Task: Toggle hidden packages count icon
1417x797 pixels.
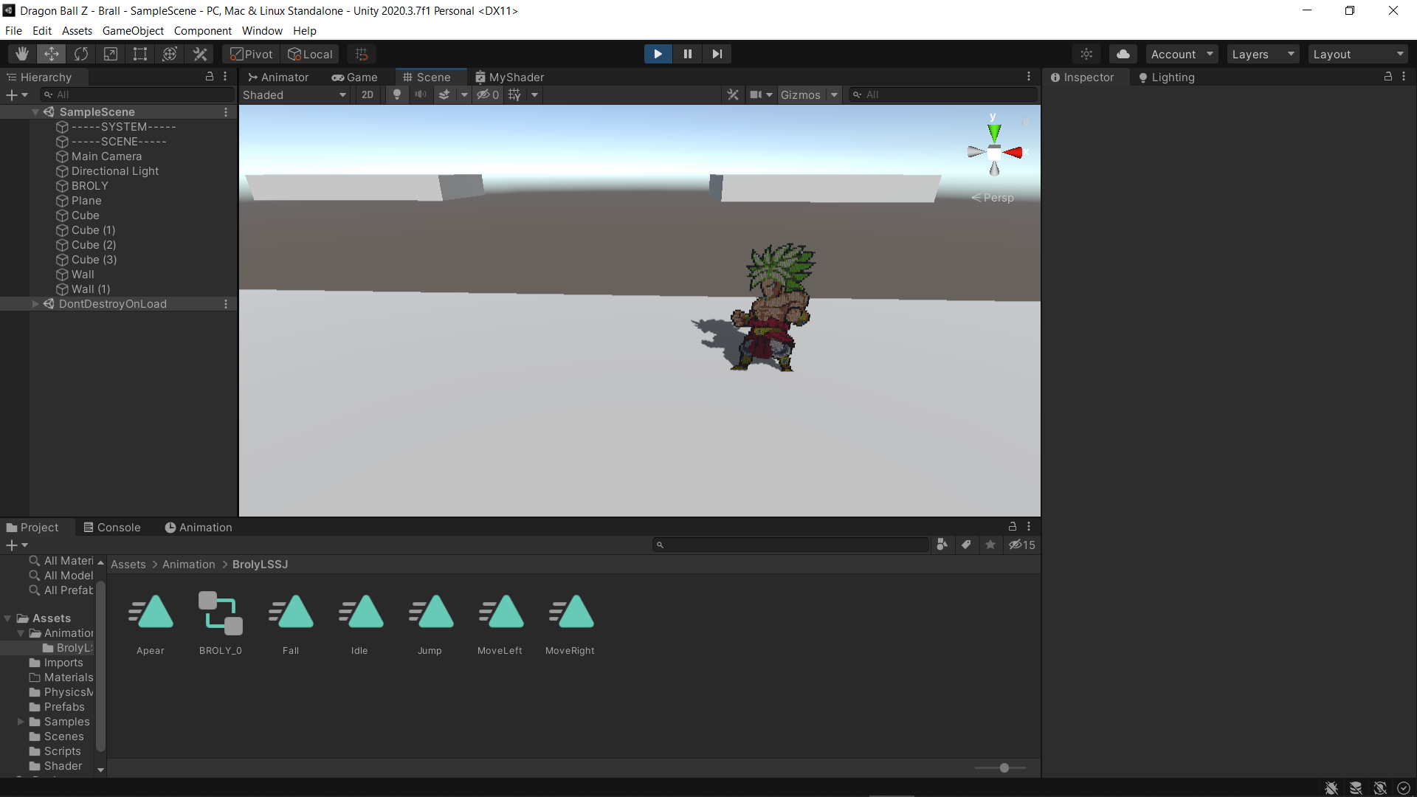Action: click(1022, 545)
